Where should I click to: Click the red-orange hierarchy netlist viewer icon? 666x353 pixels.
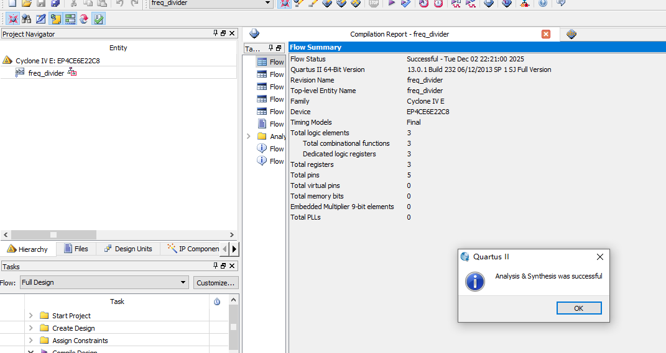(x=525, y=3)
